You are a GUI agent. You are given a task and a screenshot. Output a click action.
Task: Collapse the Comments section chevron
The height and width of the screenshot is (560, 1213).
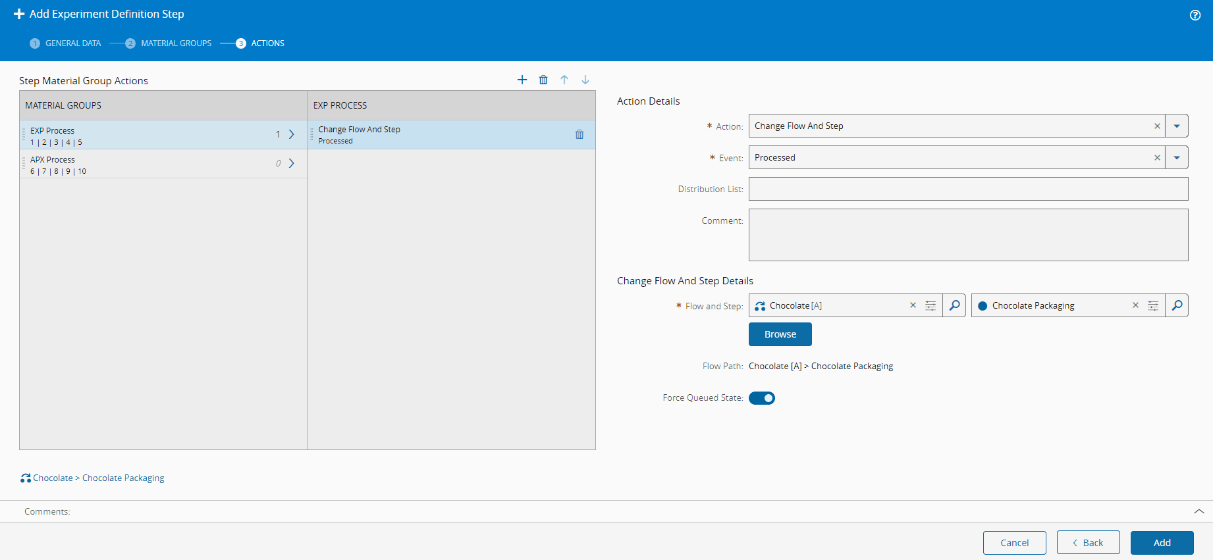(1199, 511)
